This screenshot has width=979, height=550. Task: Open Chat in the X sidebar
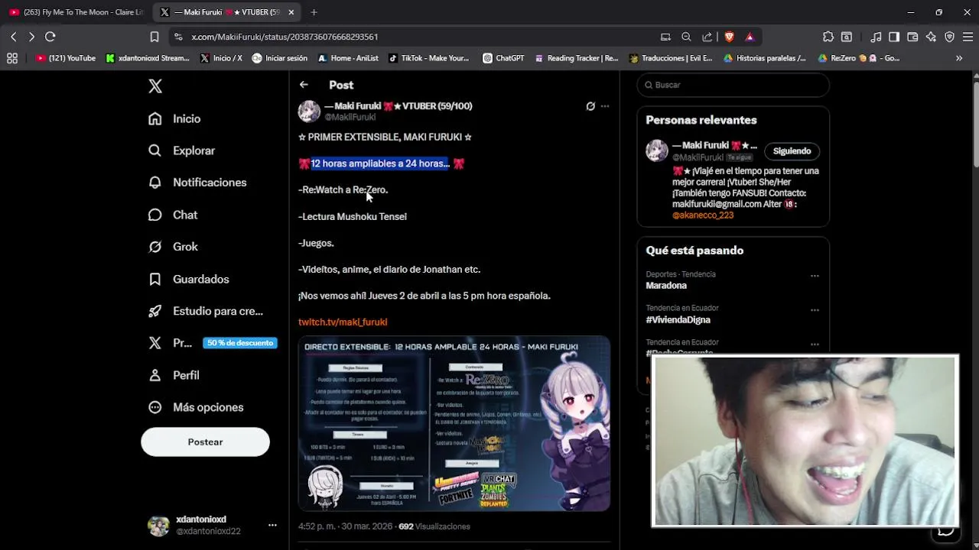point(173,215)
